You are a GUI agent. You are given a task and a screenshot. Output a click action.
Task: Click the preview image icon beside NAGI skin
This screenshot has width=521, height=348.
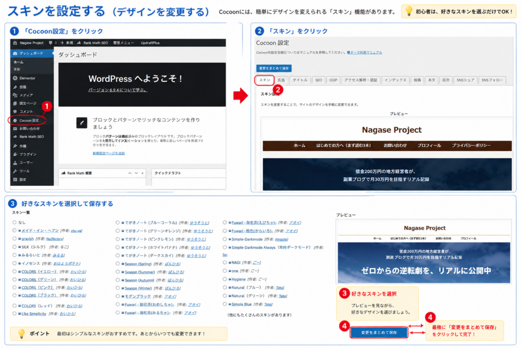click(x=229, y=262)
